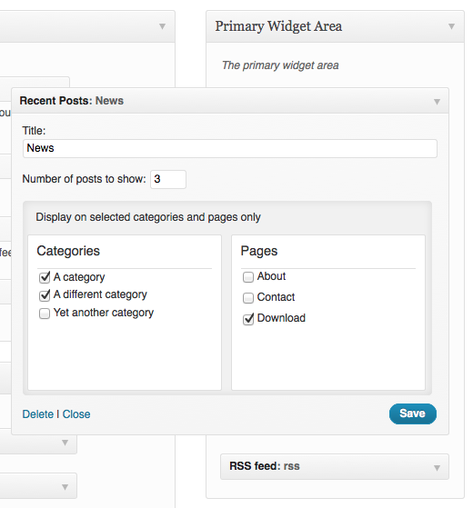The width and height of the screenshot is (473, 508).
Task: Expand the bottom-left collapsed widget arrow
Action: click(x=65, y=486)
